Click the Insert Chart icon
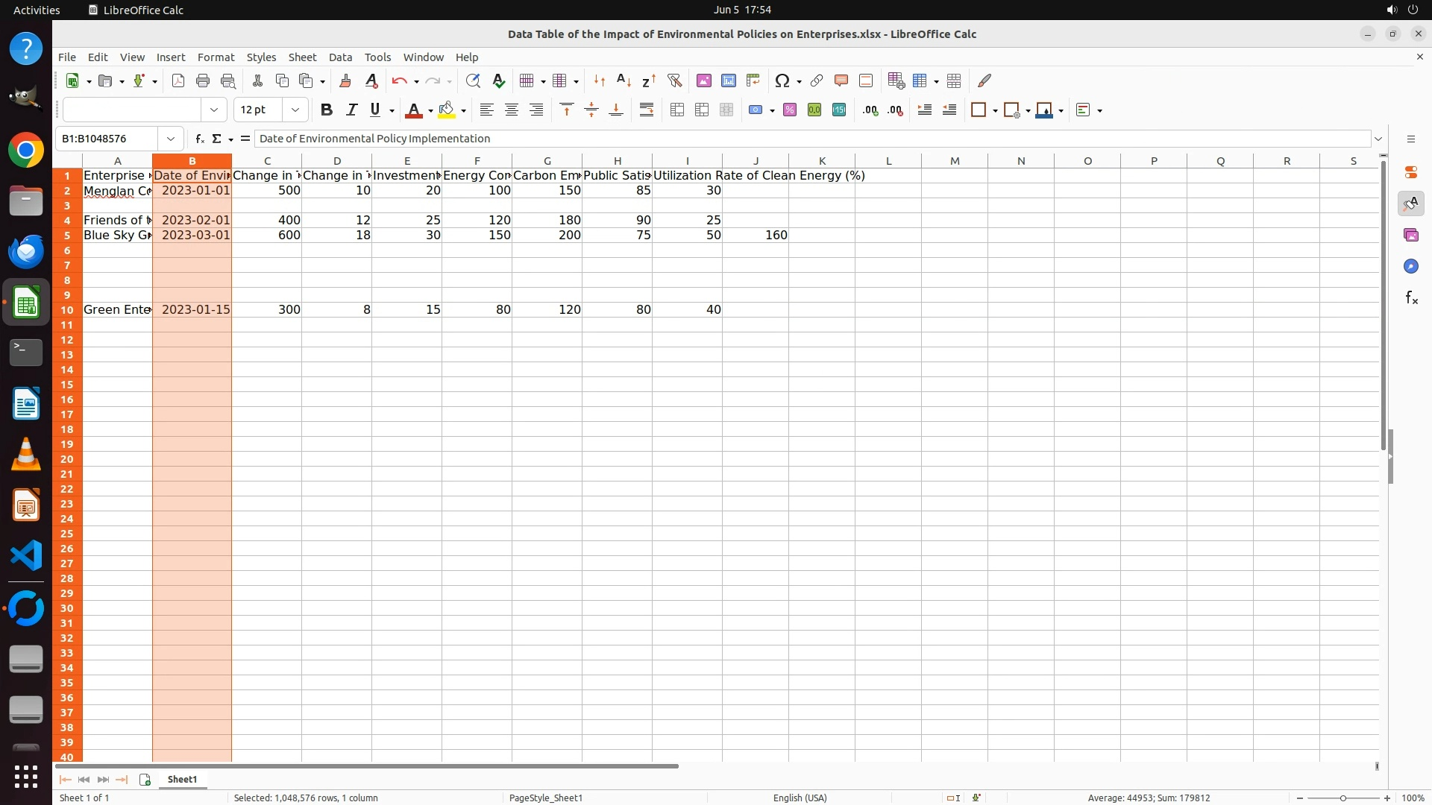Image resolution: width=1432 pixels, height=805 pixels. 728,80
